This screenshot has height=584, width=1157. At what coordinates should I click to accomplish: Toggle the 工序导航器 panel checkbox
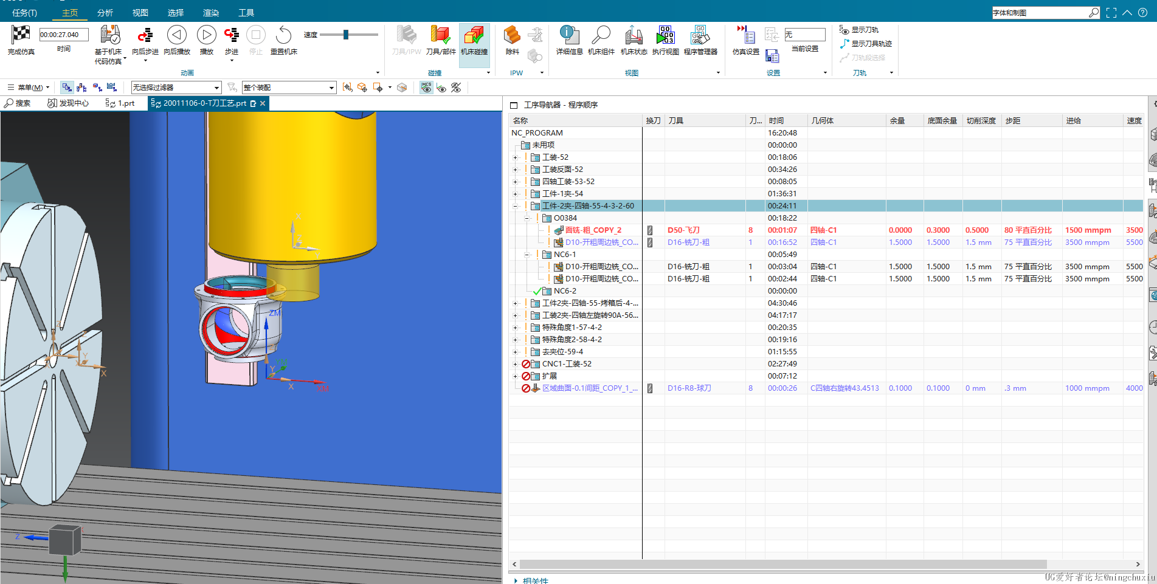coord(514,105)
